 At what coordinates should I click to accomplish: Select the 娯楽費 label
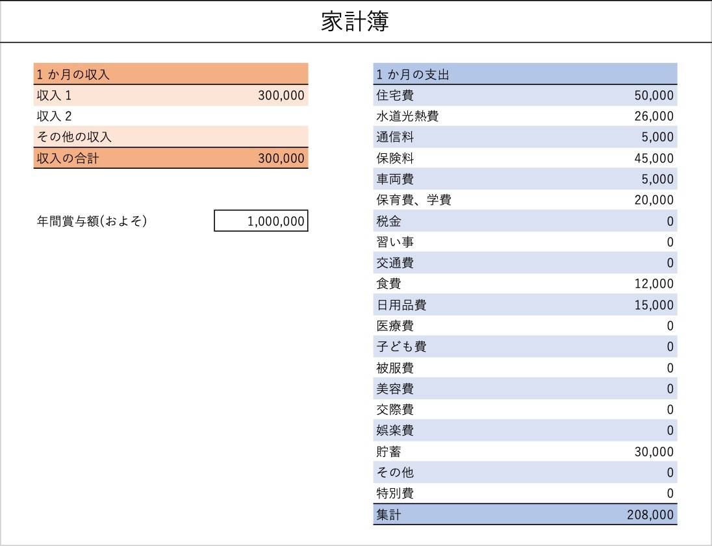pos(395,430)
